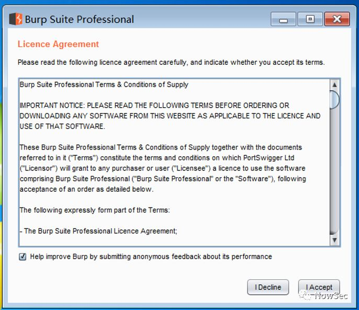Screen dimensions: 359x310
Task: Click the "Help improve Burp" checkbox label
Action: [151, 257]
